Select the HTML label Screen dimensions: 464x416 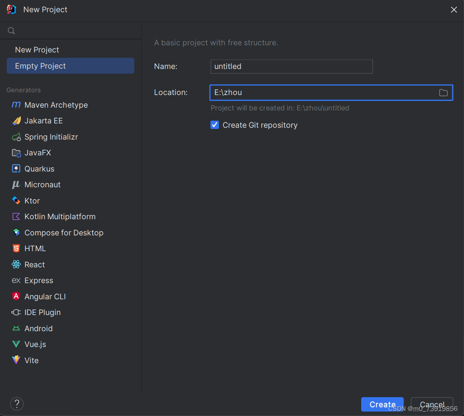(35, 248)
